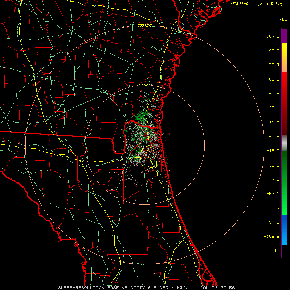
Task: Click the -32.0 velocity scale value
Action: coord(273,165)
